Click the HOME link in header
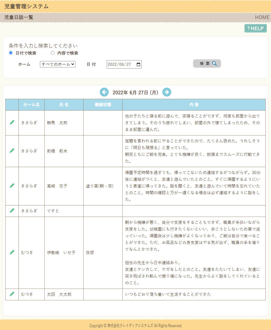Viewport: 271px width, 330px height. pos(262,17)
